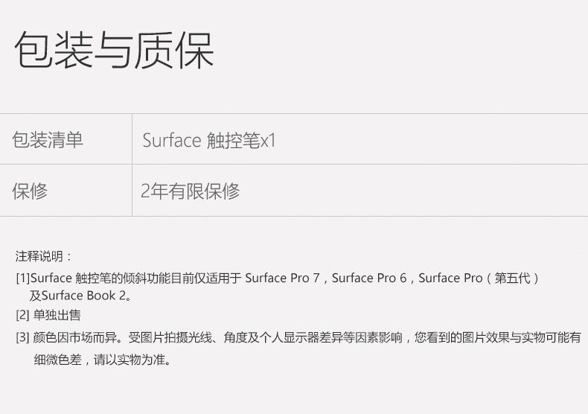Select the "保修" row label

coord(30,191)
